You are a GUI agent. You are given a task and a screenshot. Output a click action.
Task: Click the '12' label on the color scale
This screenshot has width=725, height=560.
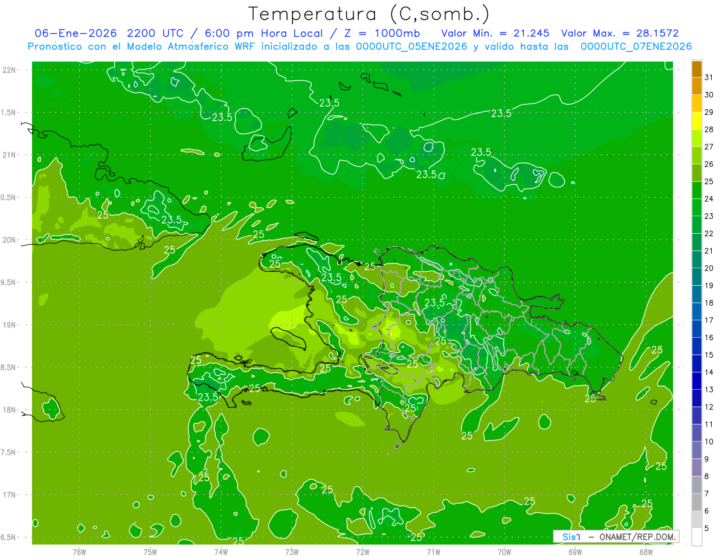click(709, 407)
